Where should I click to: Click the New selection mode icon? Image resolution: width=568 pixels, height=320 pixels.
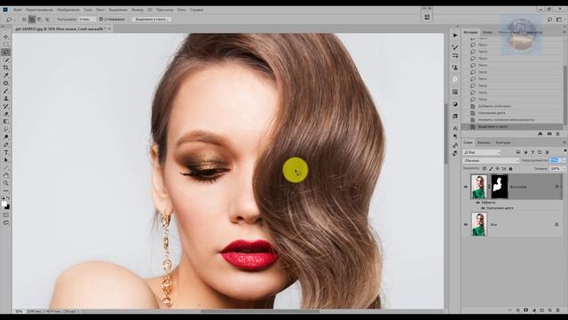(24, 20)
